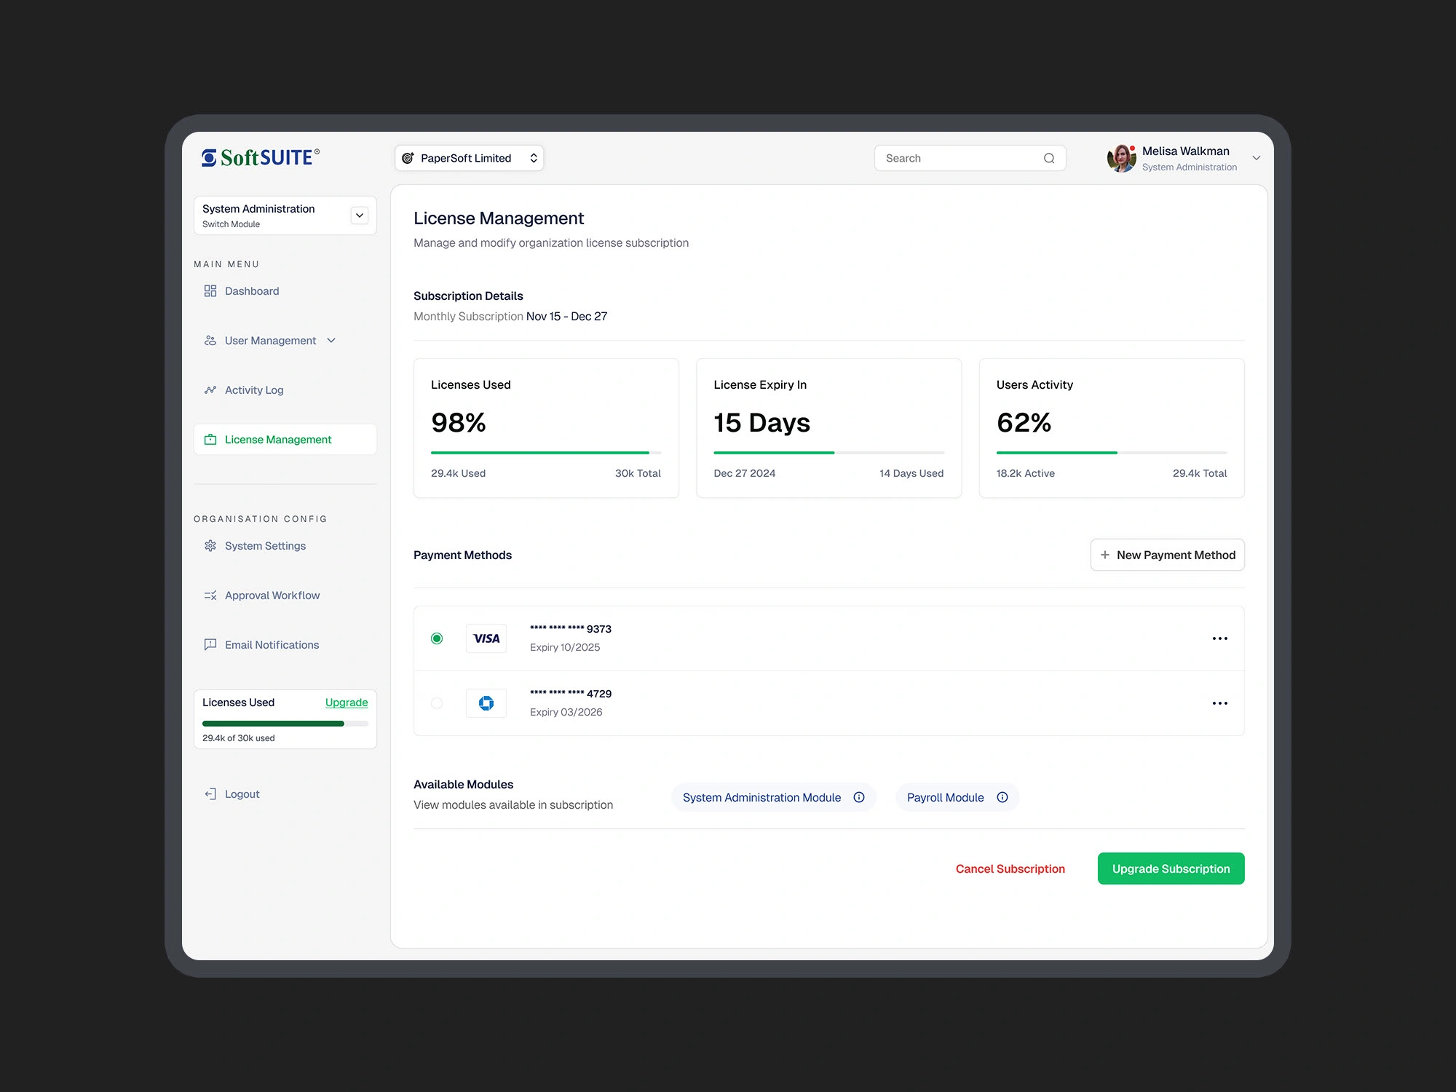Select the Visa card ending 9373
Screen dimensions: 1456x1092
coord(437,638)
